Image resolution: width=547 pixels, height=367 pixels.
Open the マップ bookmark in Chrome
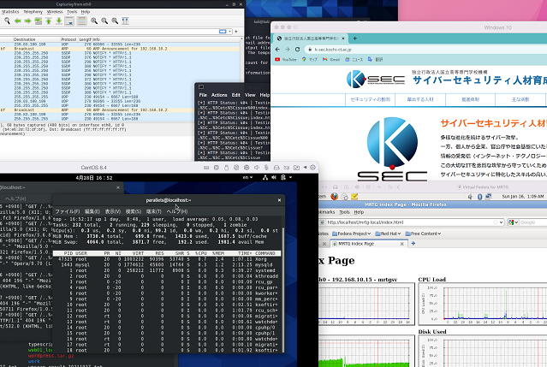pos(310,60)
